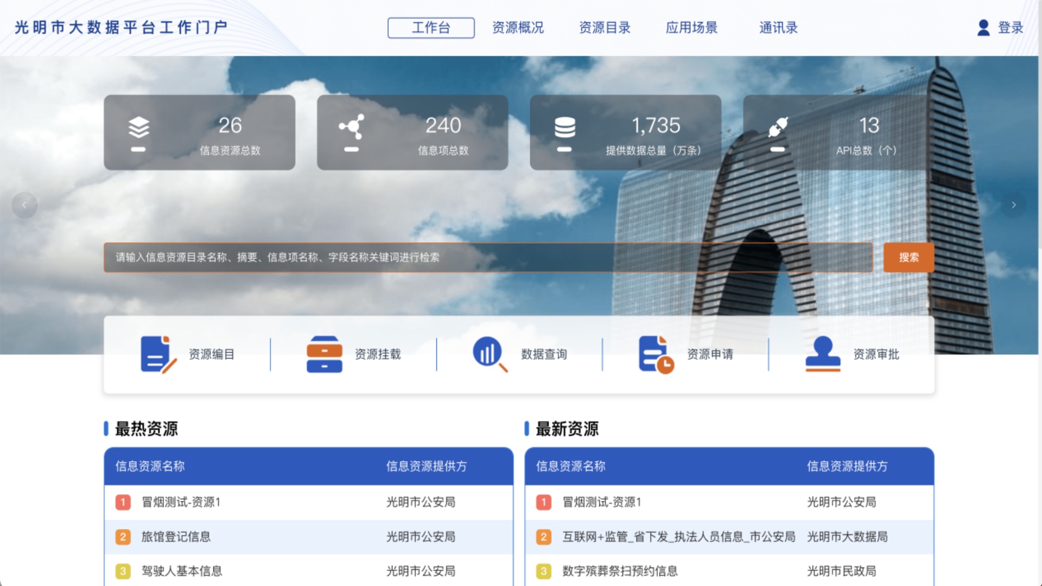Image resolution: width=1042 pixels, height=586 pixels.
Task: Open the 资源概况 page
Action: coord(518,28)
